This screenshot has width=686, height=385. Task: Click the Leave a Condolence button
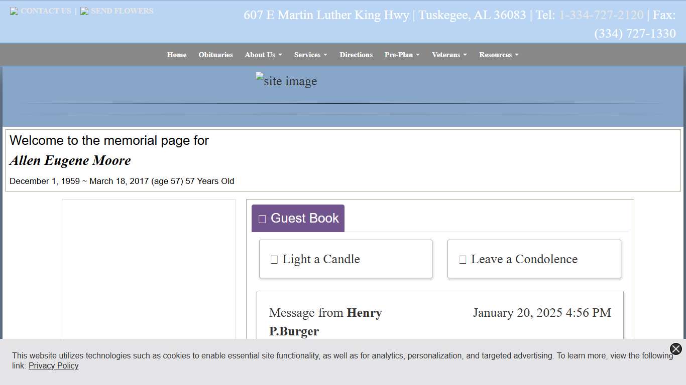point(534,259)
